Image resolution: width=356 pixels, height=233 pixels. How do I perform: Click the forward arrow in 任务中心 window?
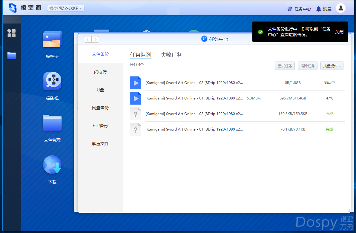tap(95, 39)
